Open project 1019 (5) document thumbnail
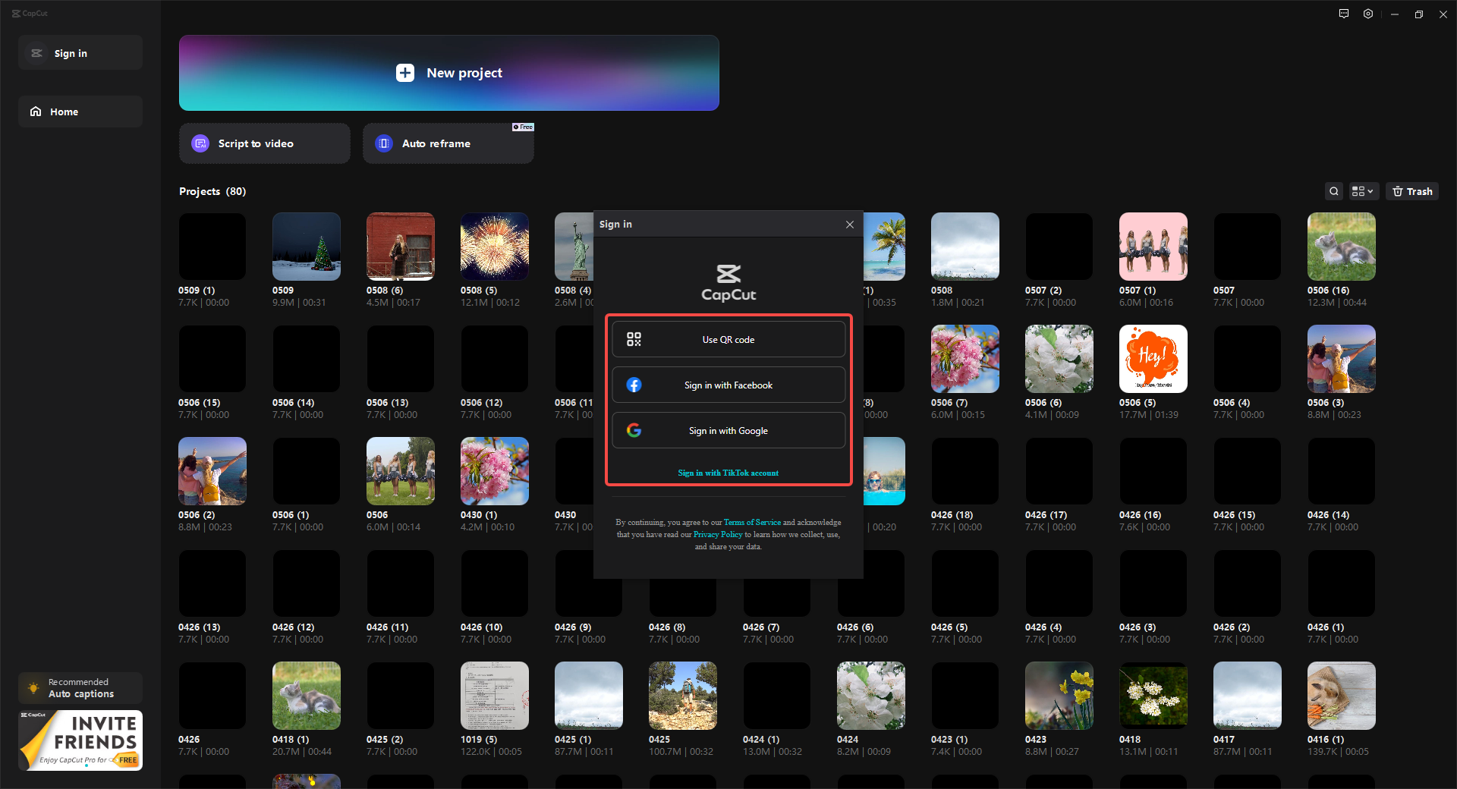Viewport: 1457px width, 789px height. (x=495, y=696)
